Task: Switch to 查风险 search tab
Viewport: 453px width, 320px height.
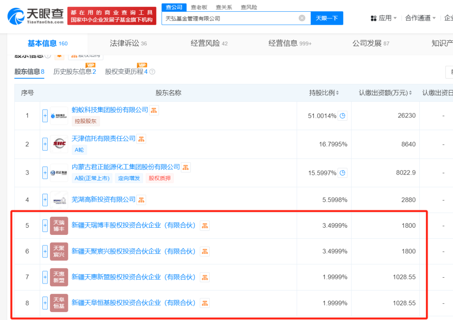Action: click(x=249, y=7)
